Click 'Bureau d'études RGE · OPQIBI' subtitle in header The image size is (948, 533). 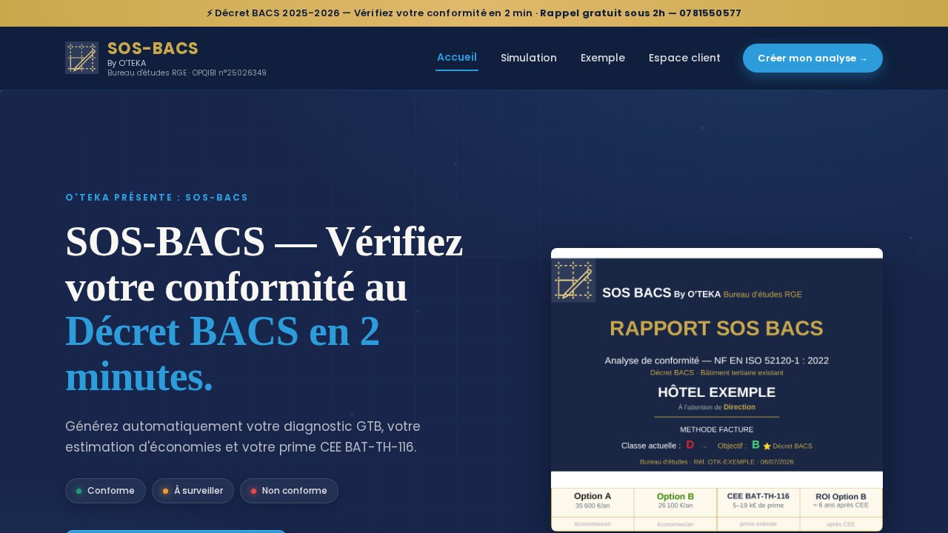coord(187,73)
